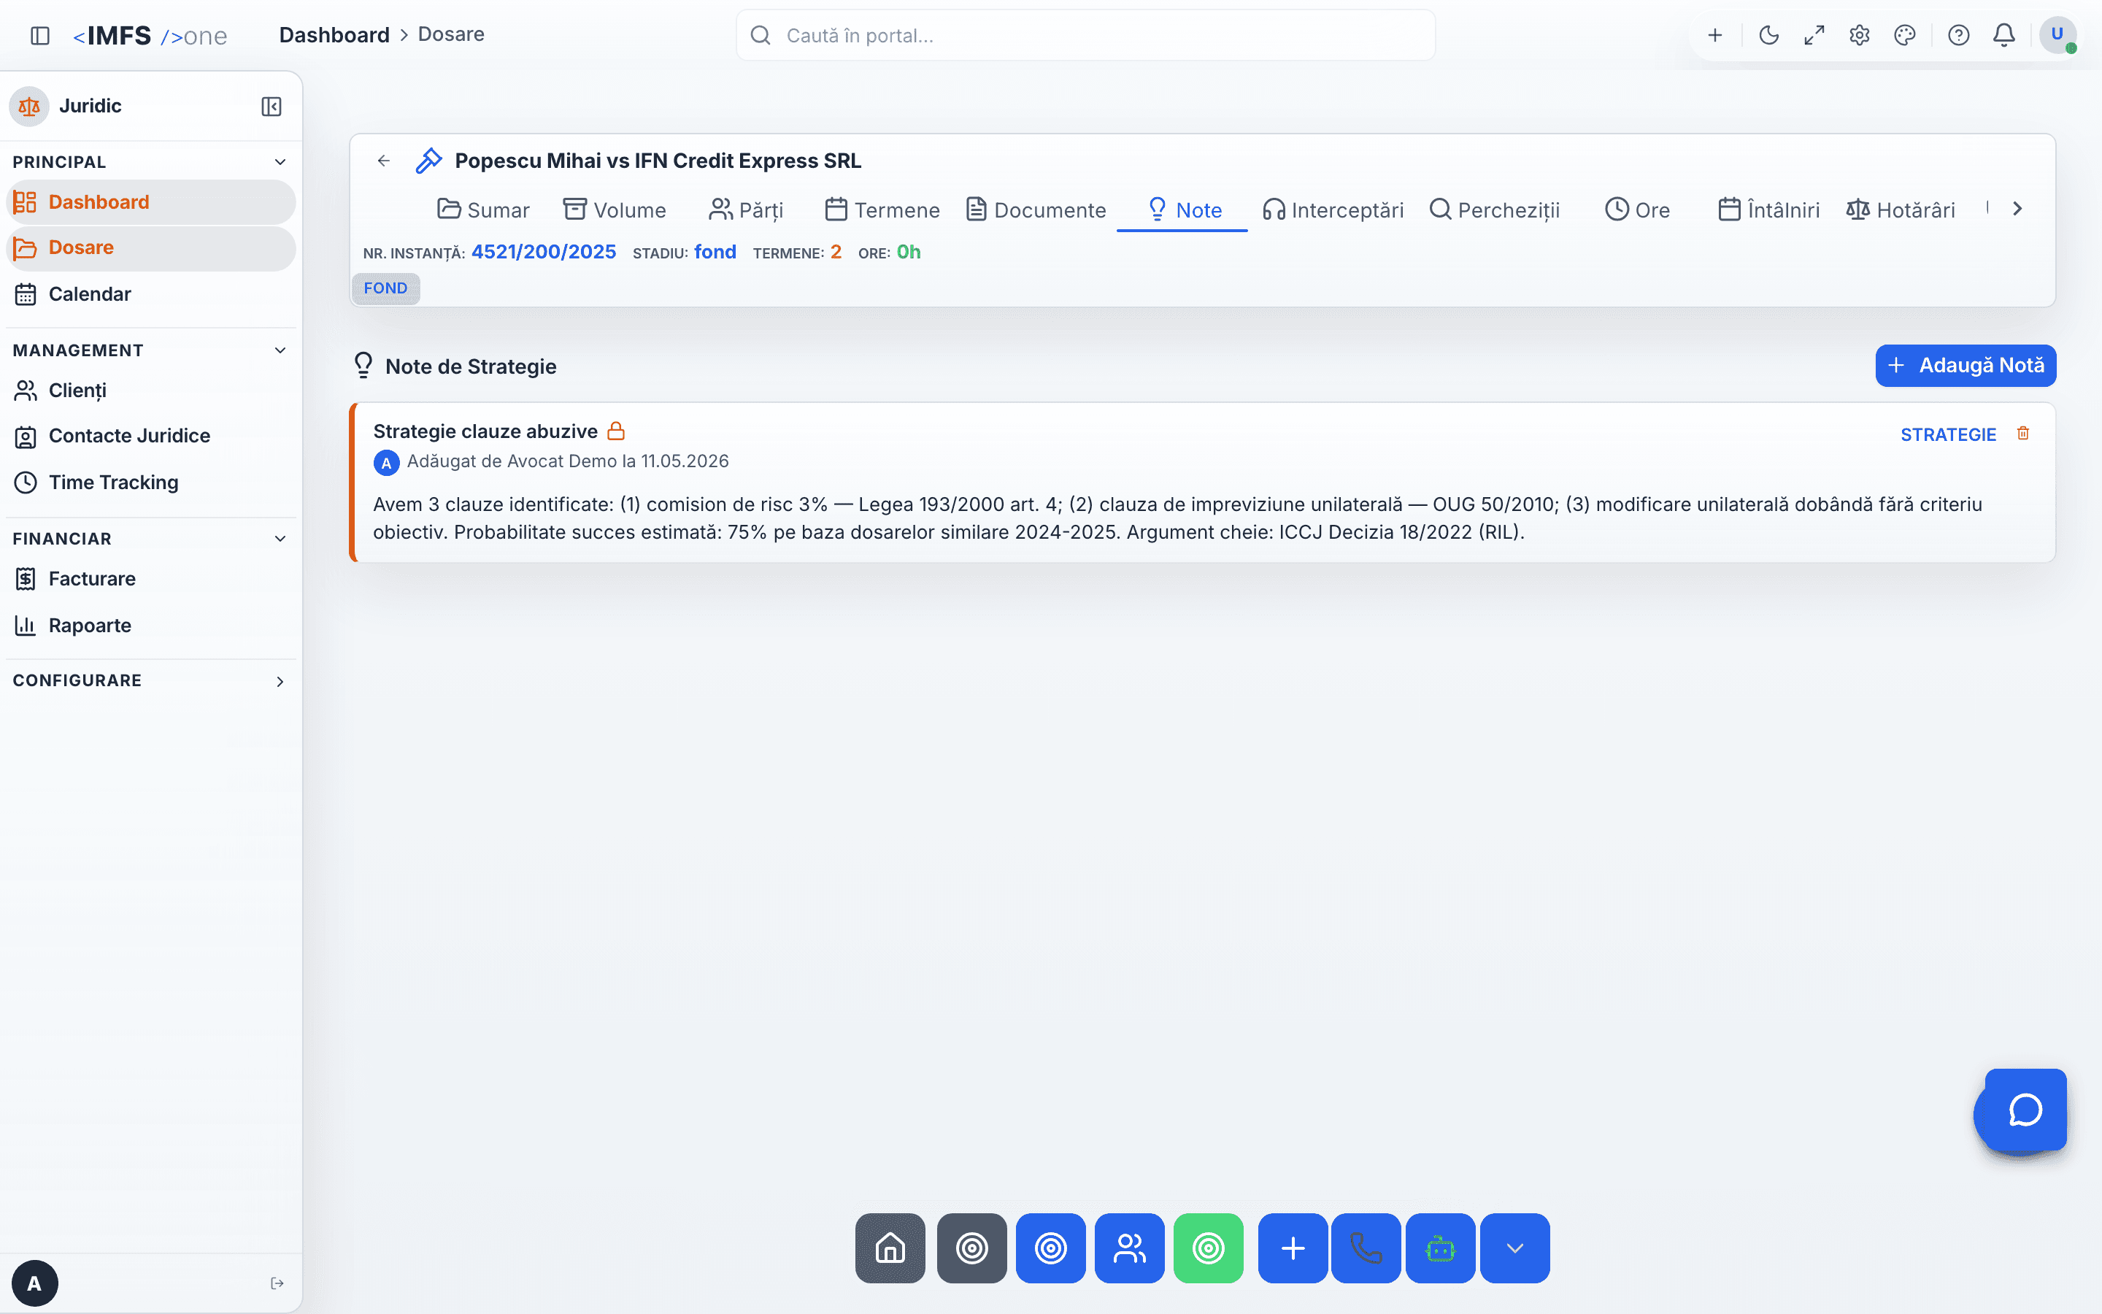Click the note title Strategie clauze abuzive

[x=485, y=431]
